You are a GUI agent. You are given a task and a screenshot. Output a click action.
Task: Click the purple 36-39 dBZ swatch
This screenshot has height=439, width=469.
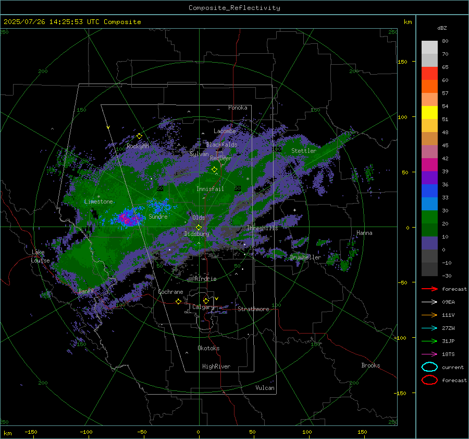(x=429, y=178)
